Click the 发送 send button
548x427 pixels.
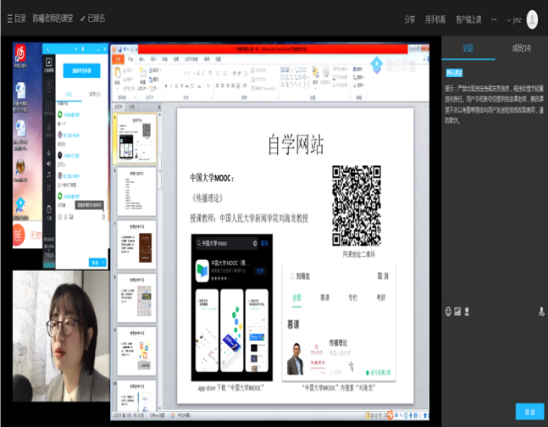[x=529, y=411]
